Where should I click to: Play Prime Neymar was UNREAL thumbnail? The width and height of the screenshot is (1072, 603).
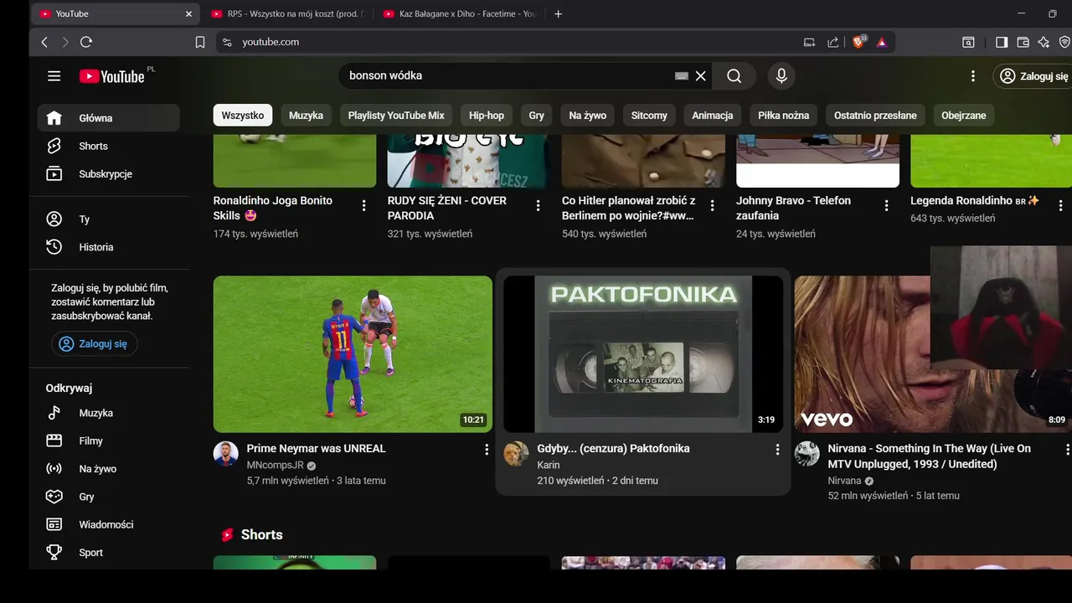(x=353, y=354)
